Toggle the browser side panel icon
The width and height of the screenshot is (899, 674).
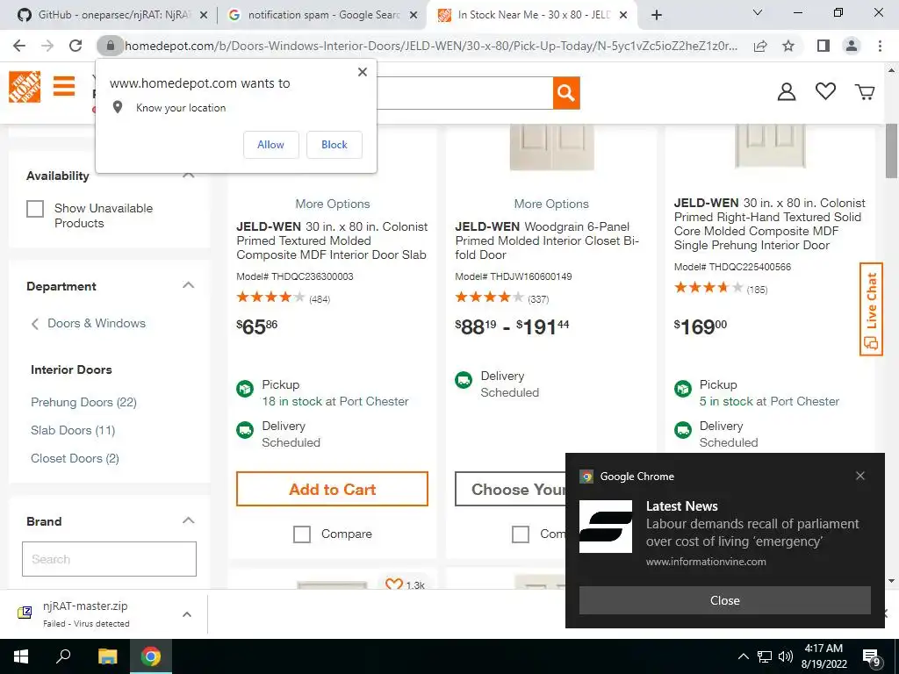click(x=823, y=46)
